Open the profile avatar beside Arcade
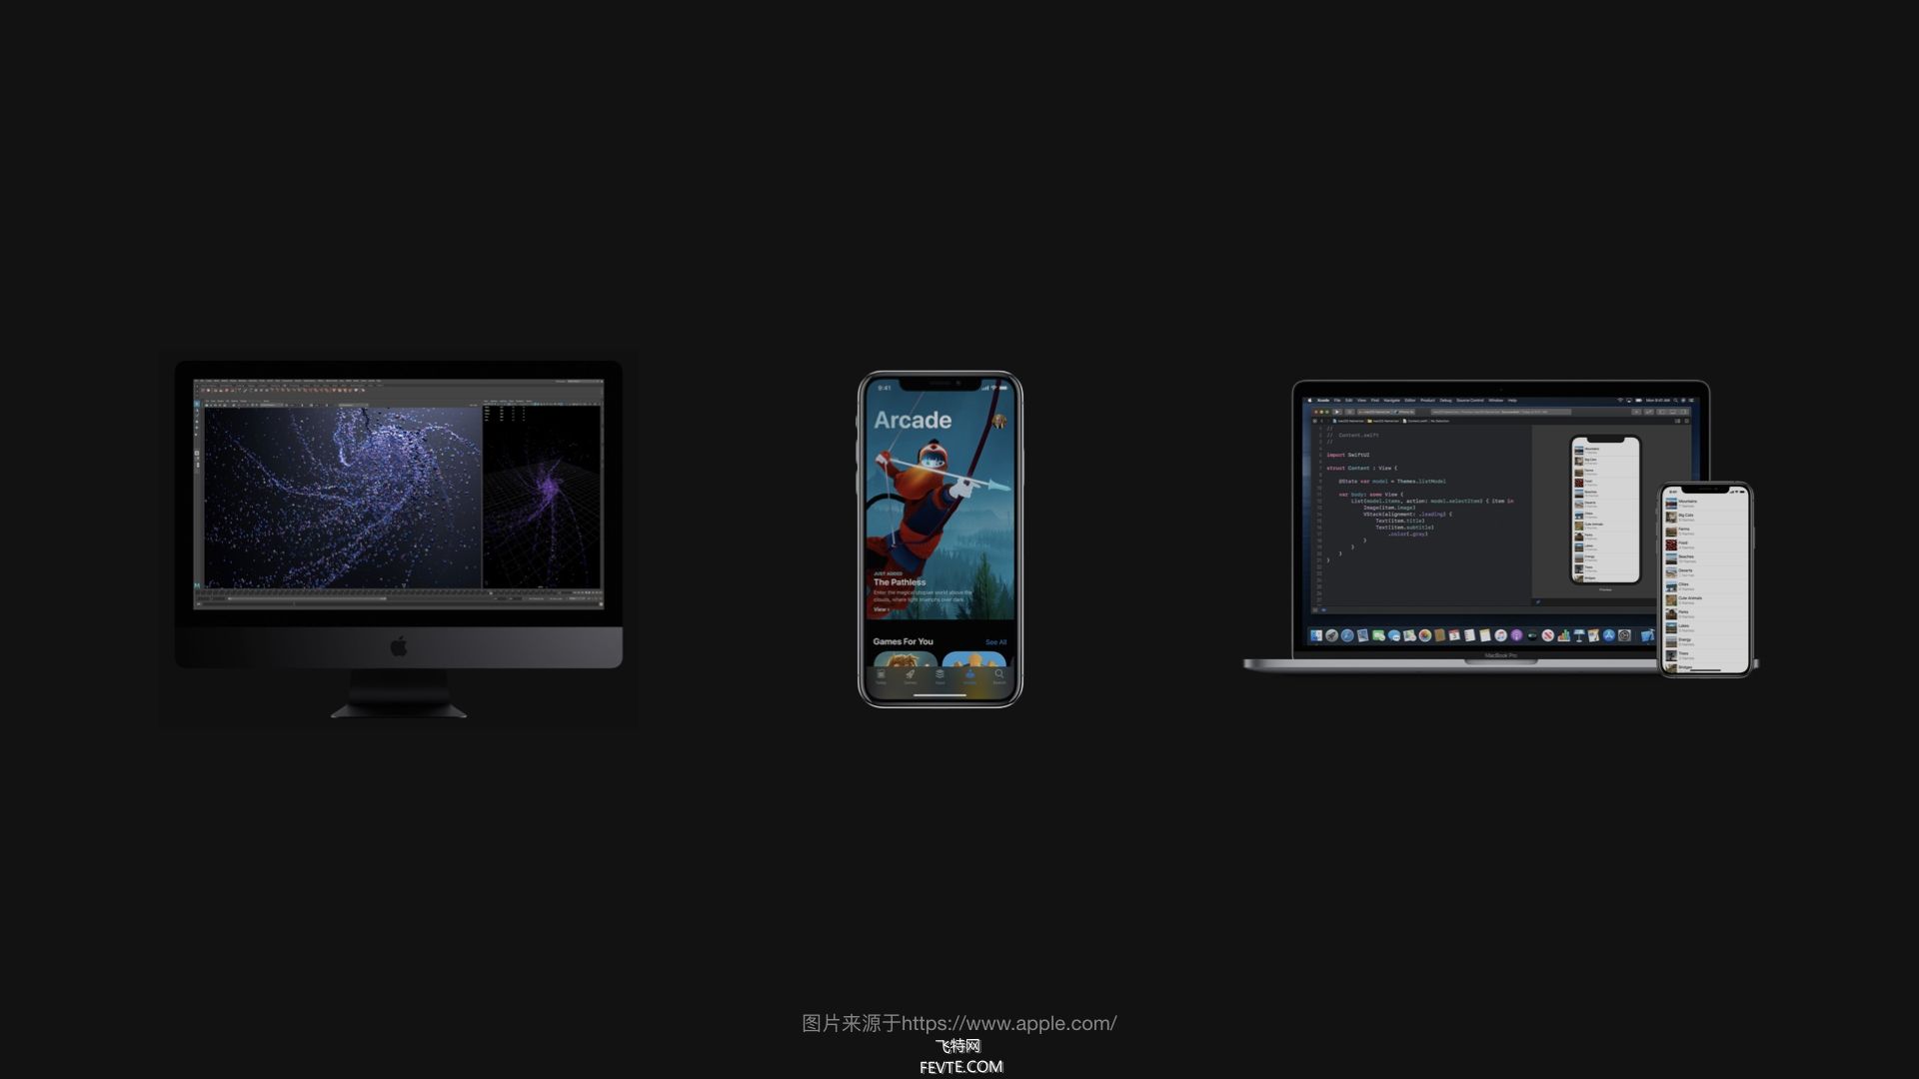This screenshot has width=1919, height=1079. pos(998,421)
